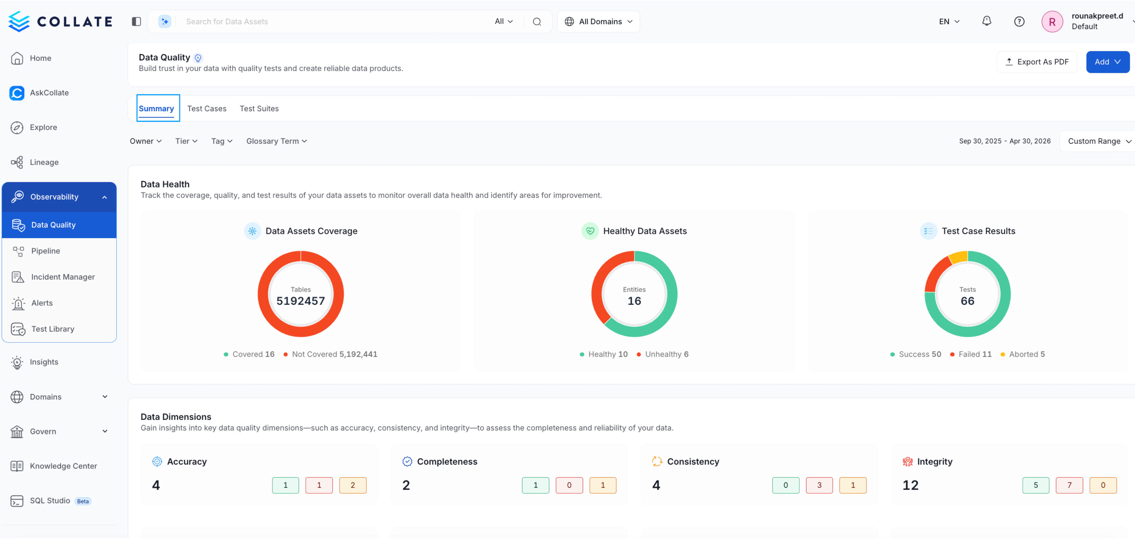Expand the Govern section
The height and width of the screenshot is (539, 1135).
[105, 432]
